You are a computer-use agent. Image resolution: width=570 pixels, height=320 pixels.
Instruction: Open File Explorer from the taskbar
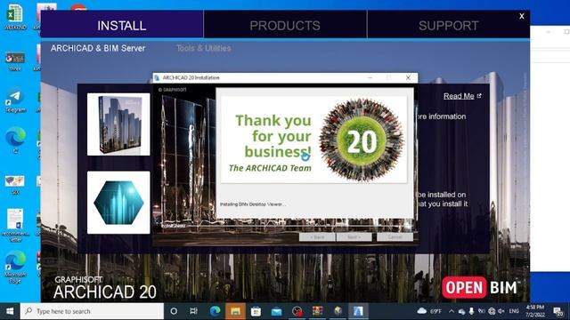[x=235, y=311]
